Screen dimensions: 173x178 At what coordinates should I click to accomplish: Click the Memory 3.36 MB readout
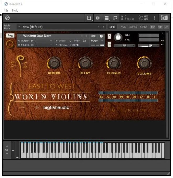tap(67, 45)
